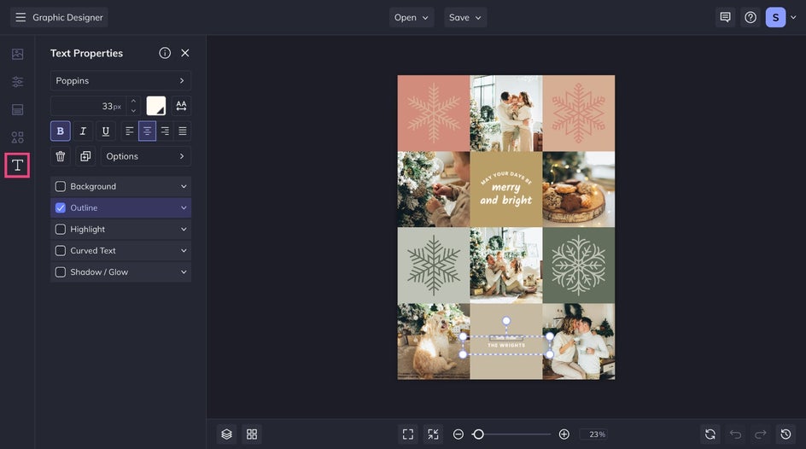Image resolution: width=806 pixels, height=449 pixels.
Task: Open the help question mark icon
Action: click(x=751, y=17)
